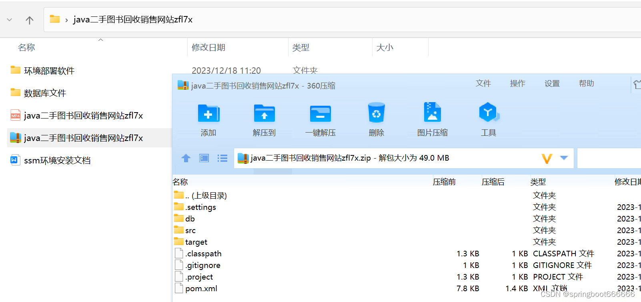
Task: Click the orange V security icon in the path bar
Action: tap(547, 159)
